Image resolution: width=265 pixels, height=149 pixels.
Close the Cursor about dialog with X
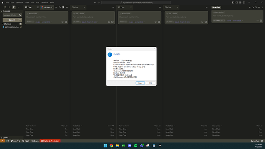pyautogui.click(x=154, y=49)
